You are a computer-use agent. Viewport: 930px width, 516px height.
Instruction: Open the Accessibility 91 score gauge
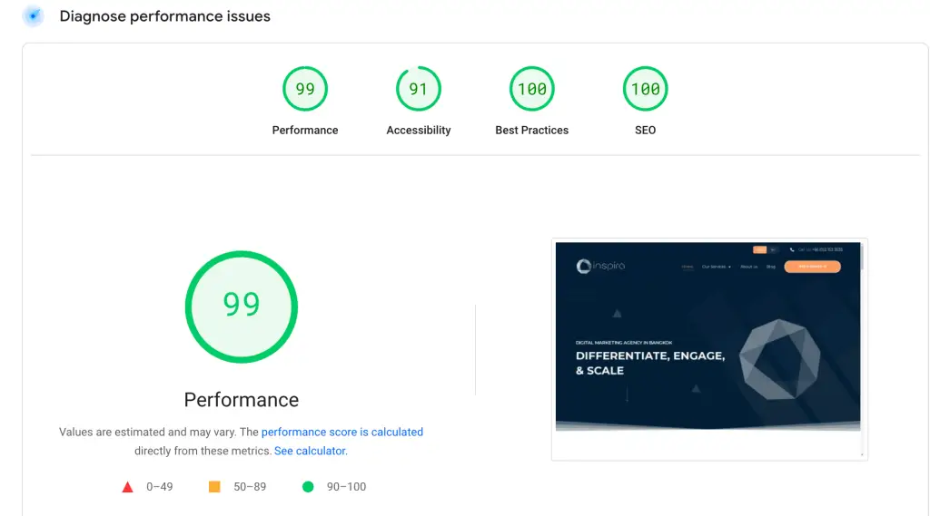(x=418, y=89)
